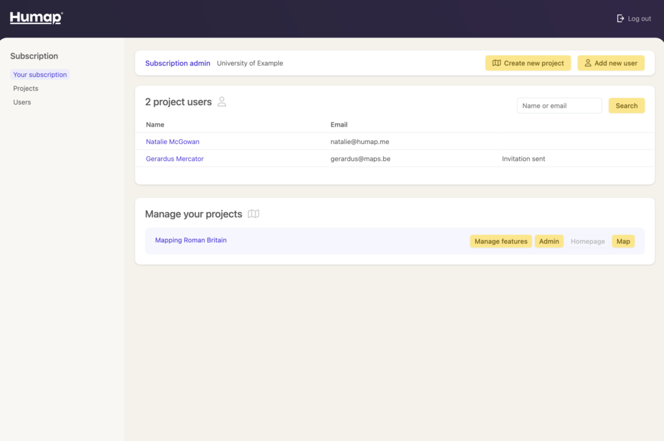Focus the Name or email search field
The image size is (664, 441).
point(559,106)
